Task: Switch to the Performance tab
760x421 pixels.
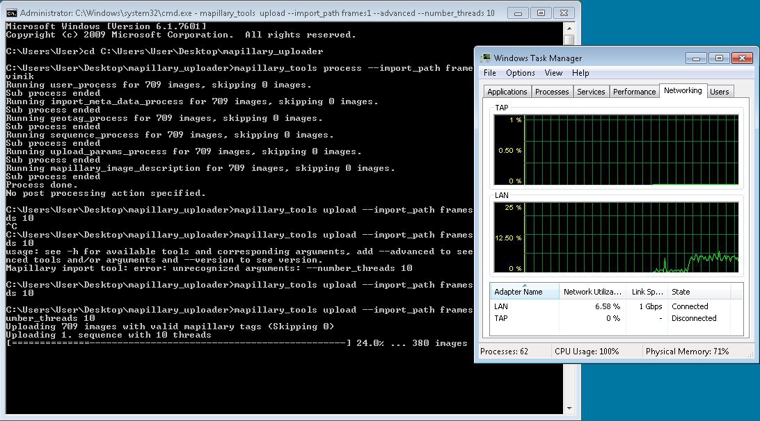Action: (x=634, y=92)
